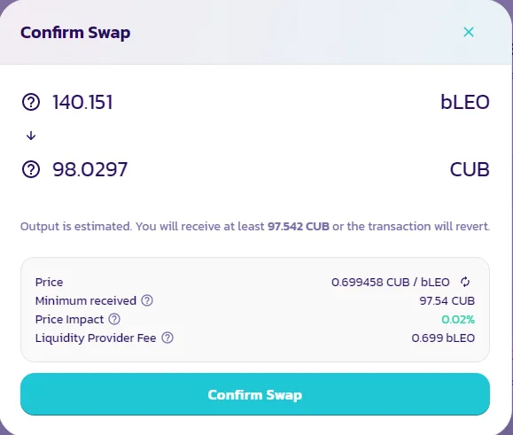Image resolution: width=513 pixels, height=435 pixels.
Task: Click the 98.0297 output amount
Action: 90,169
